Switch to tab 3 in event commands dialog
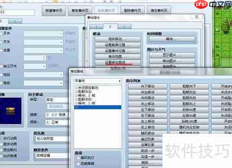The height and width of the screenshot is (168, 232). [x=124, y=26]
